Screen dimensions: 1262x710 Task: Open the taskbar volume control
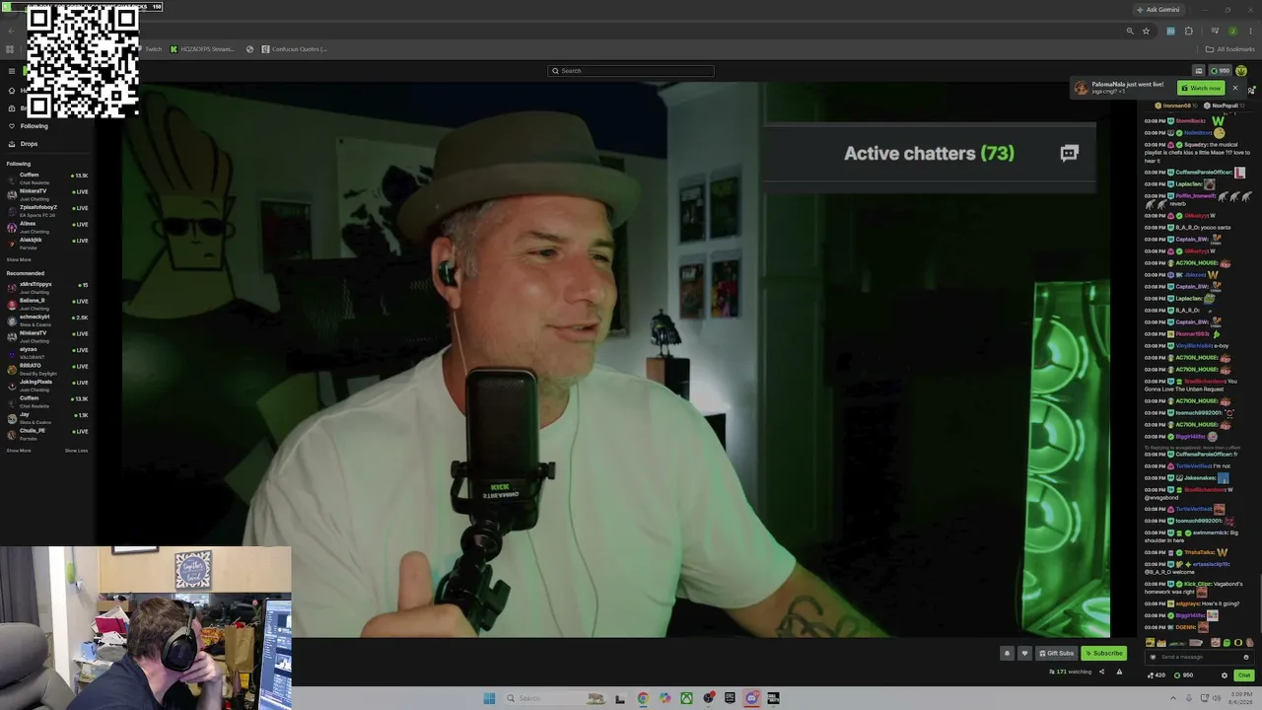pos(1218,698)
